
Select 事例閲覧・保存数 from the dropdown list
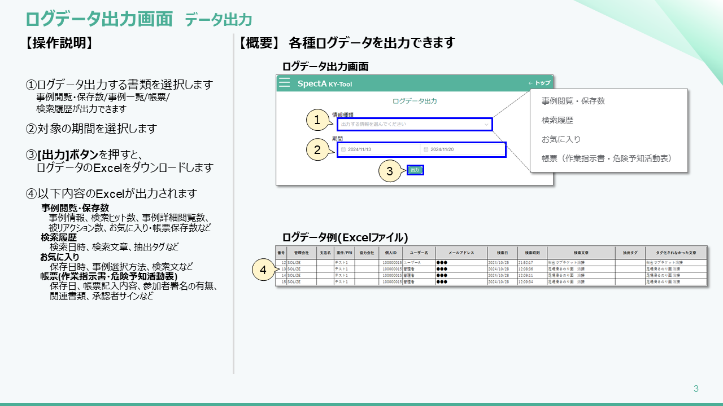coord(573,101)
